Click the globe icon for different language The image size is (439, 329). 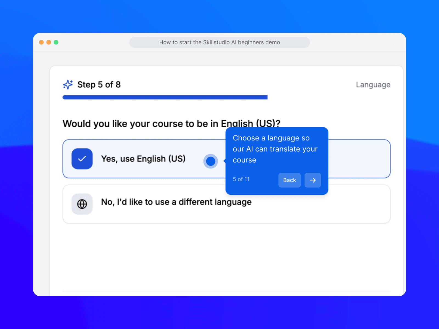pyautogui.click(x=82, y=204)
